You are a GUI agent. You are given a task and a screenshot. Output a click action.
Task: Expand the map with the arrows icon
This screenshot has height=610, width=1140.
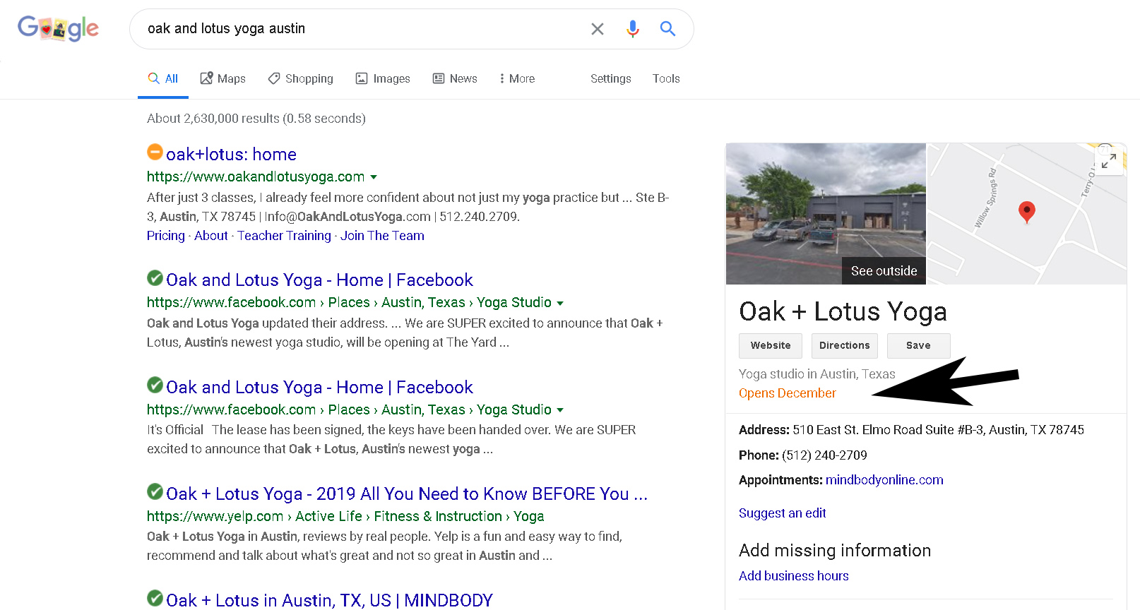1109,161
